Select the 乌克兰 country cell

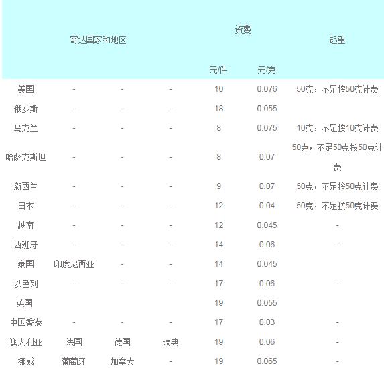click(x=25, y=128)
